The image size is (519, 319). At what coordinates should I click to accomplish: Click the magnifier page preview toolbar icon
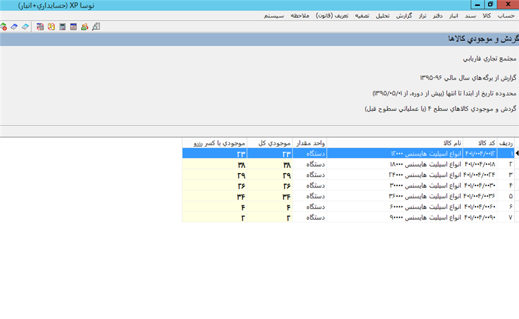[96, 27]
